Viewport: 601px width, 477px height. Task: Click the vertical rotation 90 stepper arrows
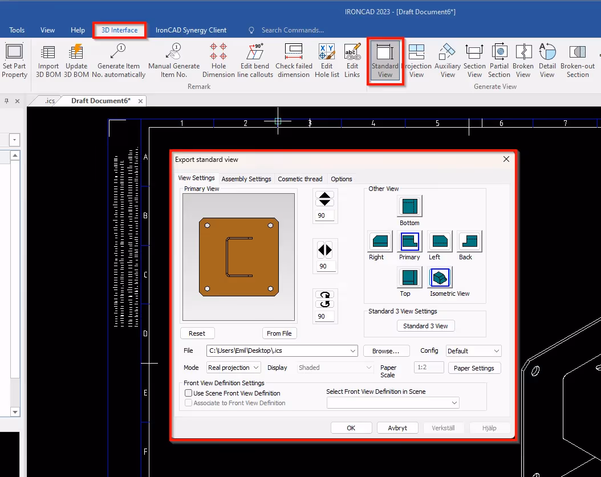point(325,199)
